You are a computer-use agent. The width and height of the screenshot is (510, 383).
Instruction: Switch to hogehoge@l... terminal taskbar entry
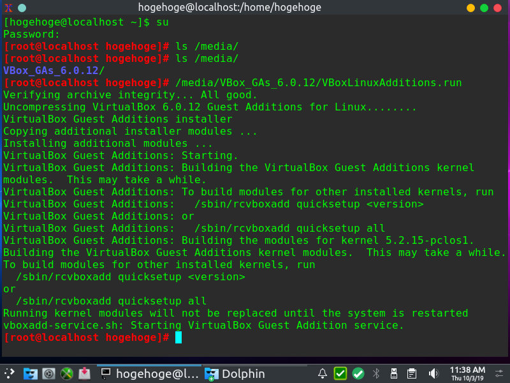coord(149,373)
